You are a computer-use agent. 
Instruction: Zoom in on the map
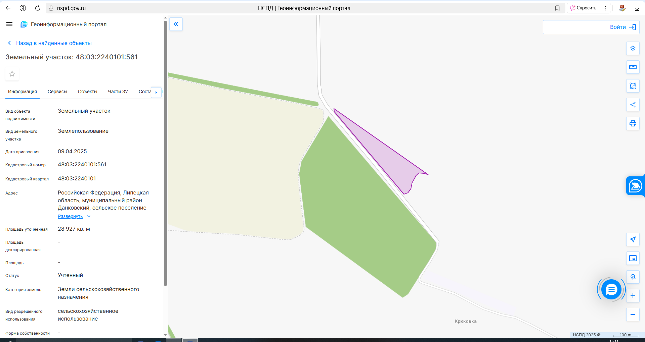pyautogui.click(x=633, y=296)
